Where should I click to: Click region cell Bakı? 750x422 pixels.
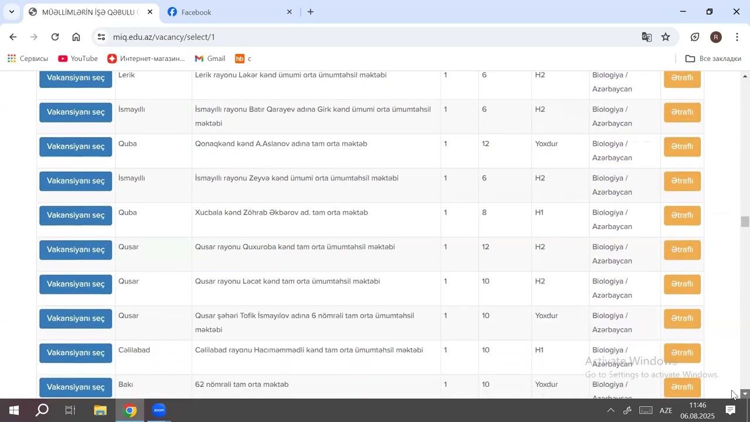point(125,384)
